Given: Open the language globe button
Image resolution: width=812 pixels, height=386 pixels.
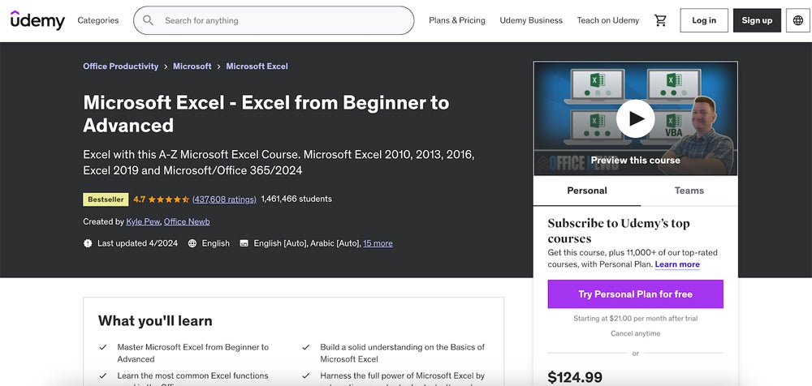Looking at the screenshot, I should click(x=798, y=20).
